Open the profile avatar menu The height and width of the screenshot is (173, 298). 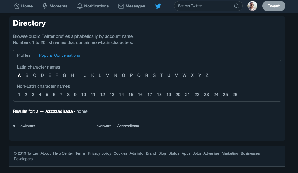[x=252, y=6]
